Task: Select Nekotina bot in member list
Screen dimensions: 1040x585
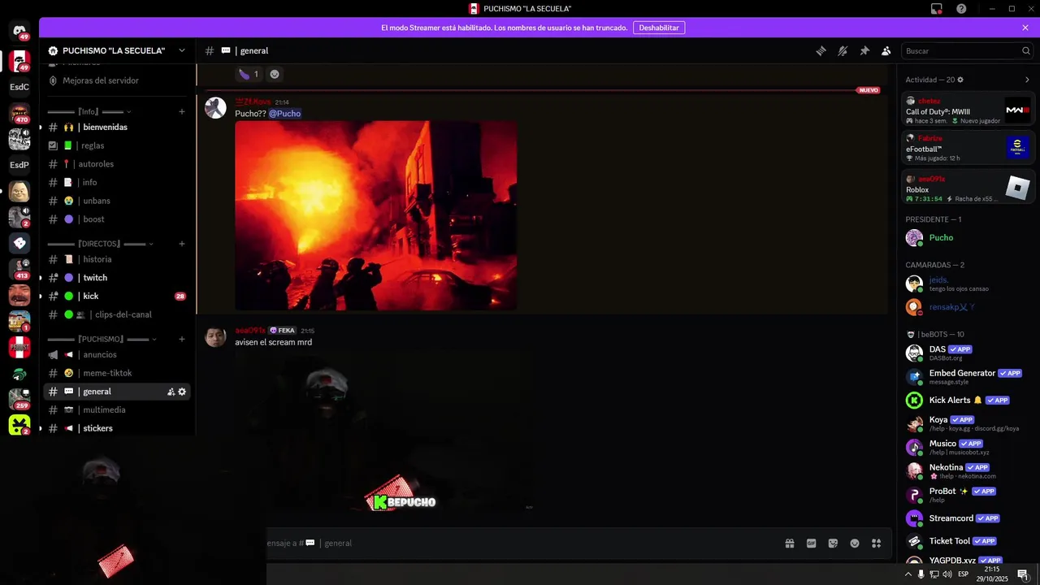Action: tap(968, 470)
